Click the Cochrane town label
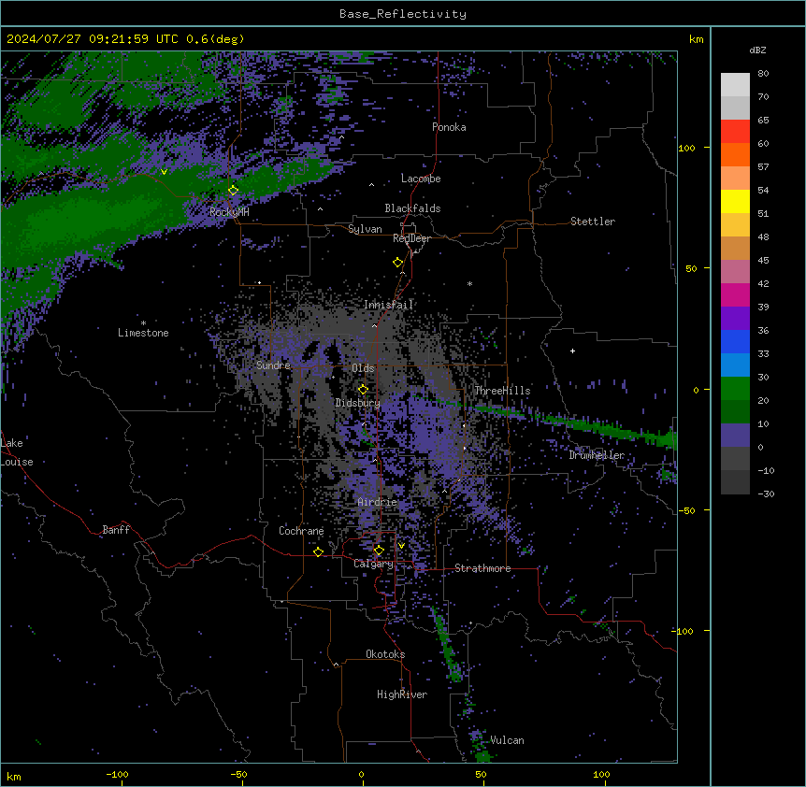This screenshot has width=806, height=787. pyautogui.click(x=301, y=531)
